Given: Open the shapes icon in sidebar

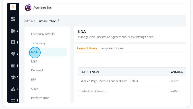Looking at the screenshot, I should tap(13, 89).
